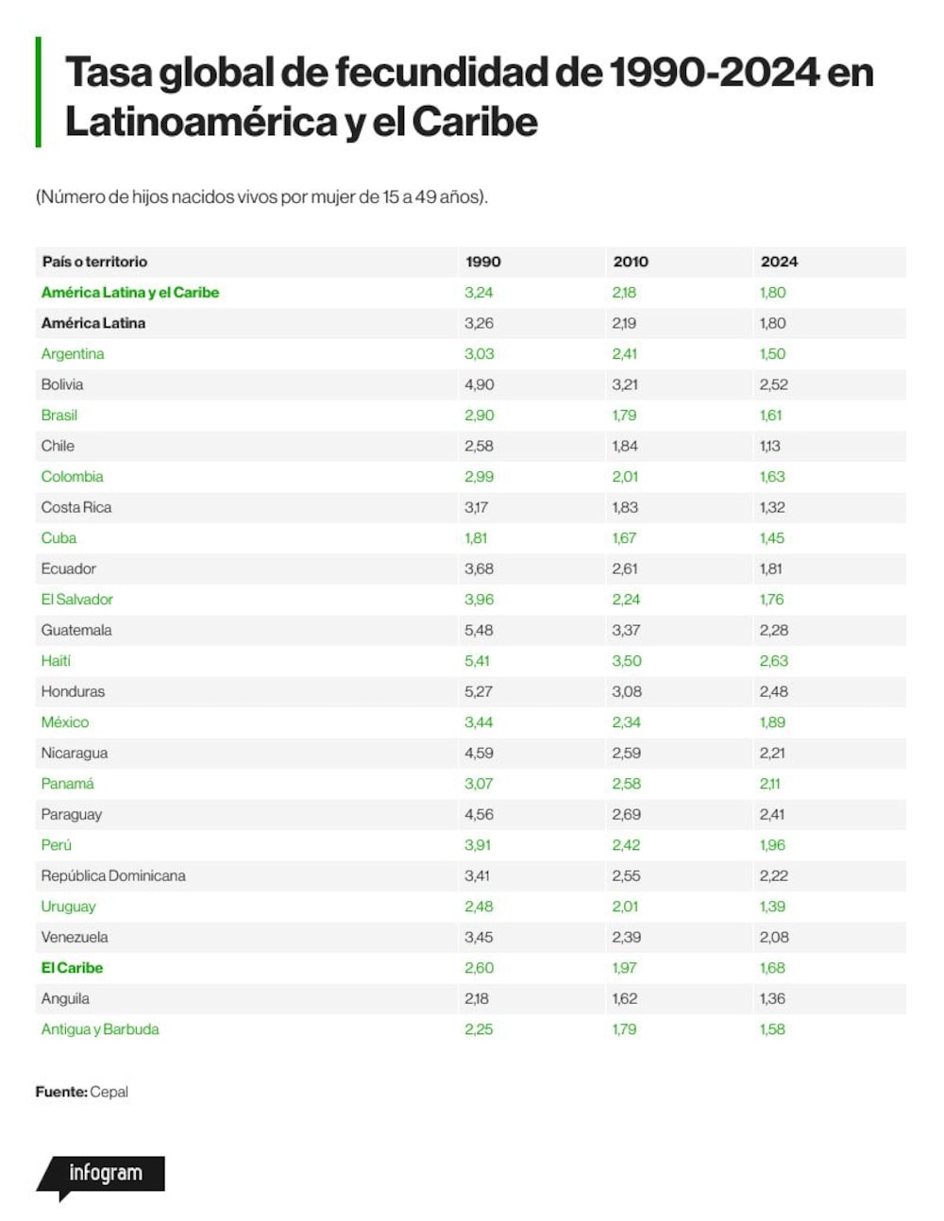Click the chart title heading
Viewport: 944px width, 1221px height.
click(x=469, y=96)
